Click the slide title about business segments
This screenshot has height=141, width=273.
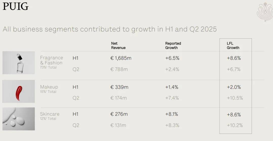(x=110, y=29)
